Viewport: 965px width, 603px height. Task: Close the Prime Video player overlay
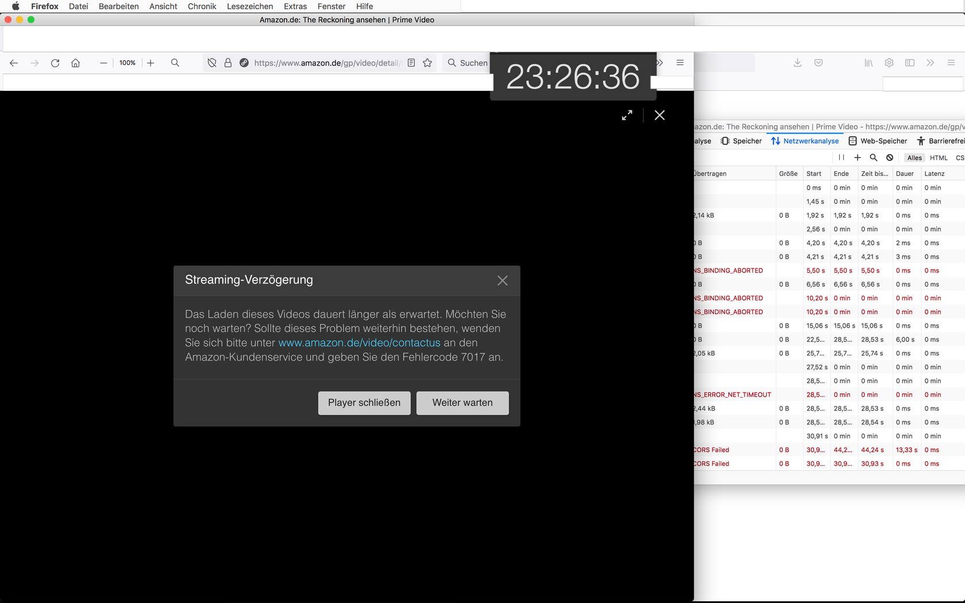659,116
